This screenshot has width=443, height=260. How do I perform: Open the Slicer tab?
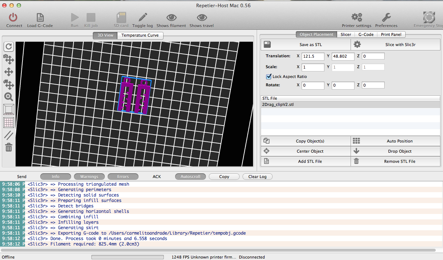coord(346,34)
